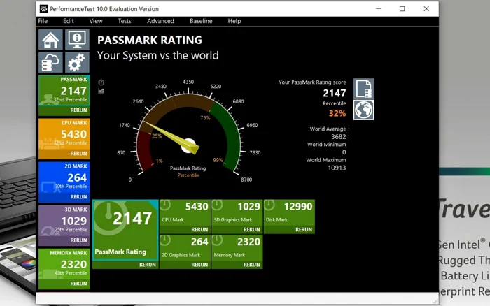
Task: Click large power icon on PassMark Rating tile
Action: tap(108, 217)
